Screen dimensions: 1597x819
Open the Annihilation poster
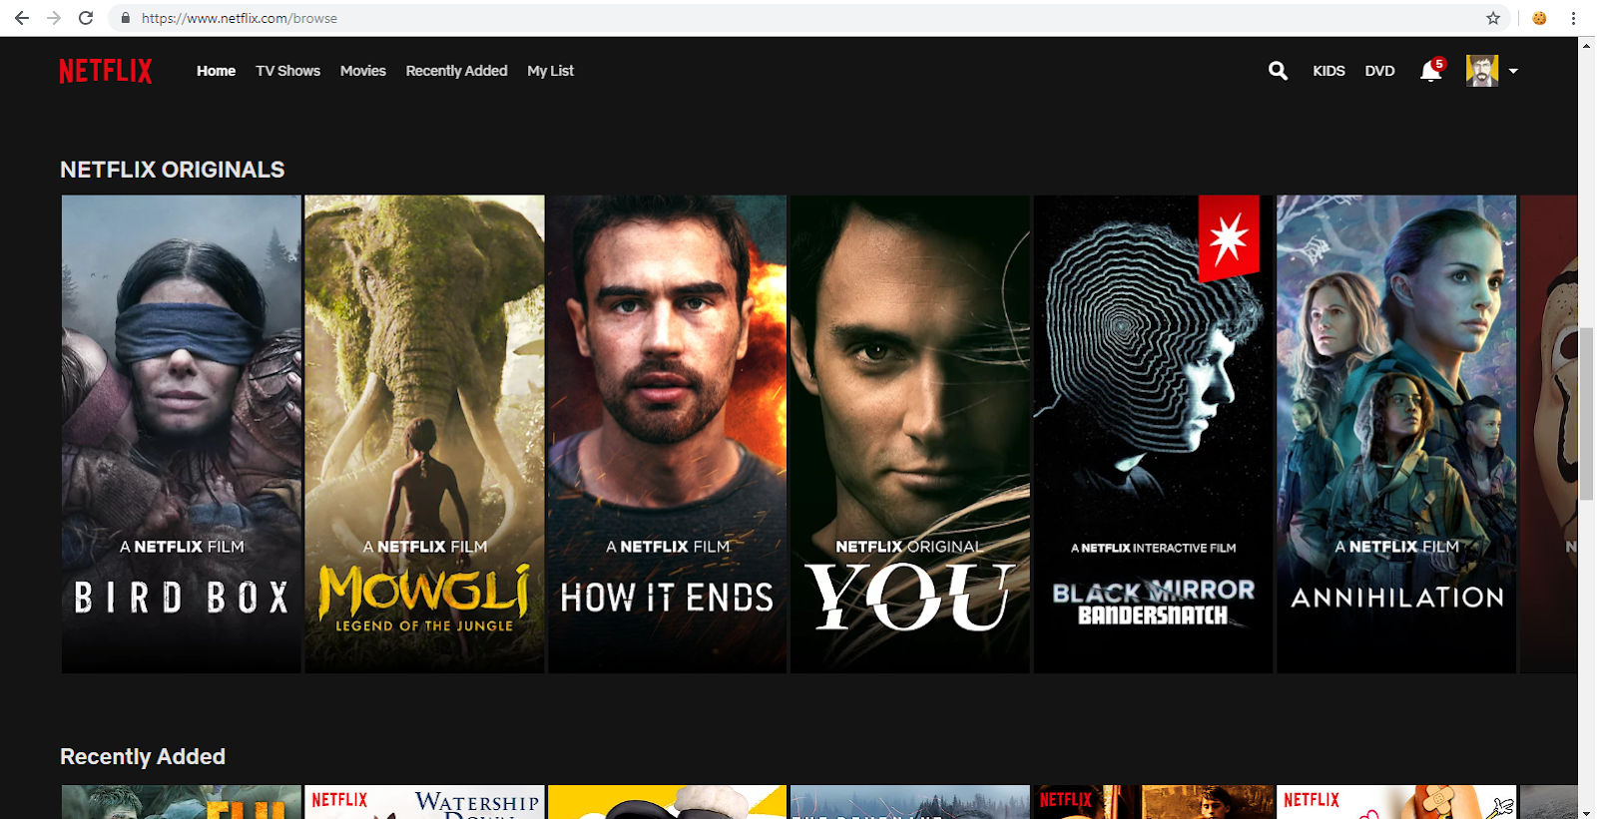pos(1396,434)
